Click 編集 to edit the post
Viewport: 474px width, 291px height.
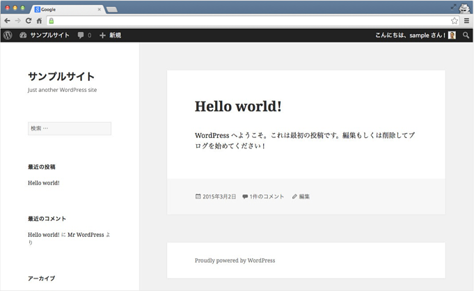click(304, 196)
